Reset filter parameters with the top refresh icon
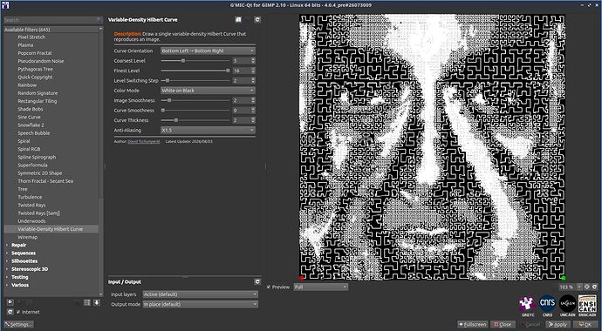Viewport: 602px width, 331px height. point(257,19)
